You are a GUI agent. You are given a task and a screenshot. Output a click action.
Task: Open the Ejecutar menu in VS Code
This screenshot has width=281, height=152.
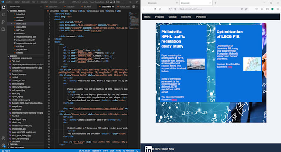click(44, 2)
